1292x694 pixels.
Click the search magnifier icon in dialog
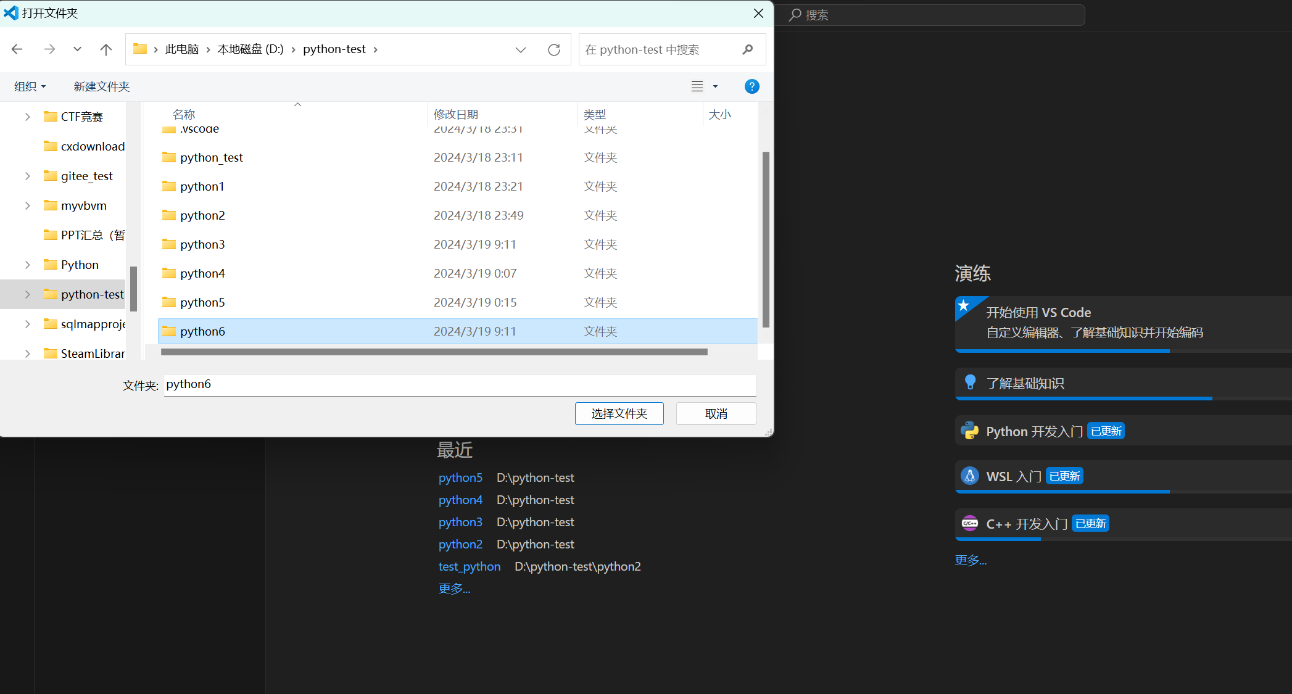(748, 49)
